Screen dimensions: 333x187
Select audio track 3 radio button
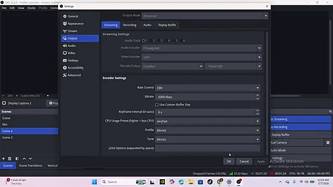click(159, 41)
